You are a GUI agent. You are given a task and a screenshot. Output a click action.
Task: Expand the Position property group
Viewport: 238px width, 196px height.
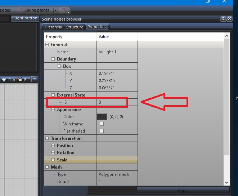tap(53, 146)
